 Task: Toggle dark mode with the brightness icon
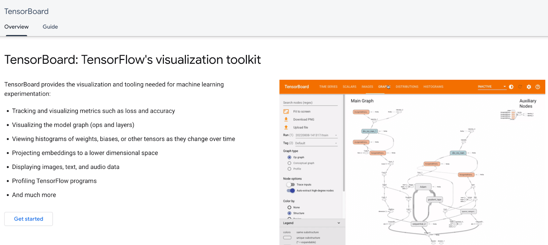(511, 87)
